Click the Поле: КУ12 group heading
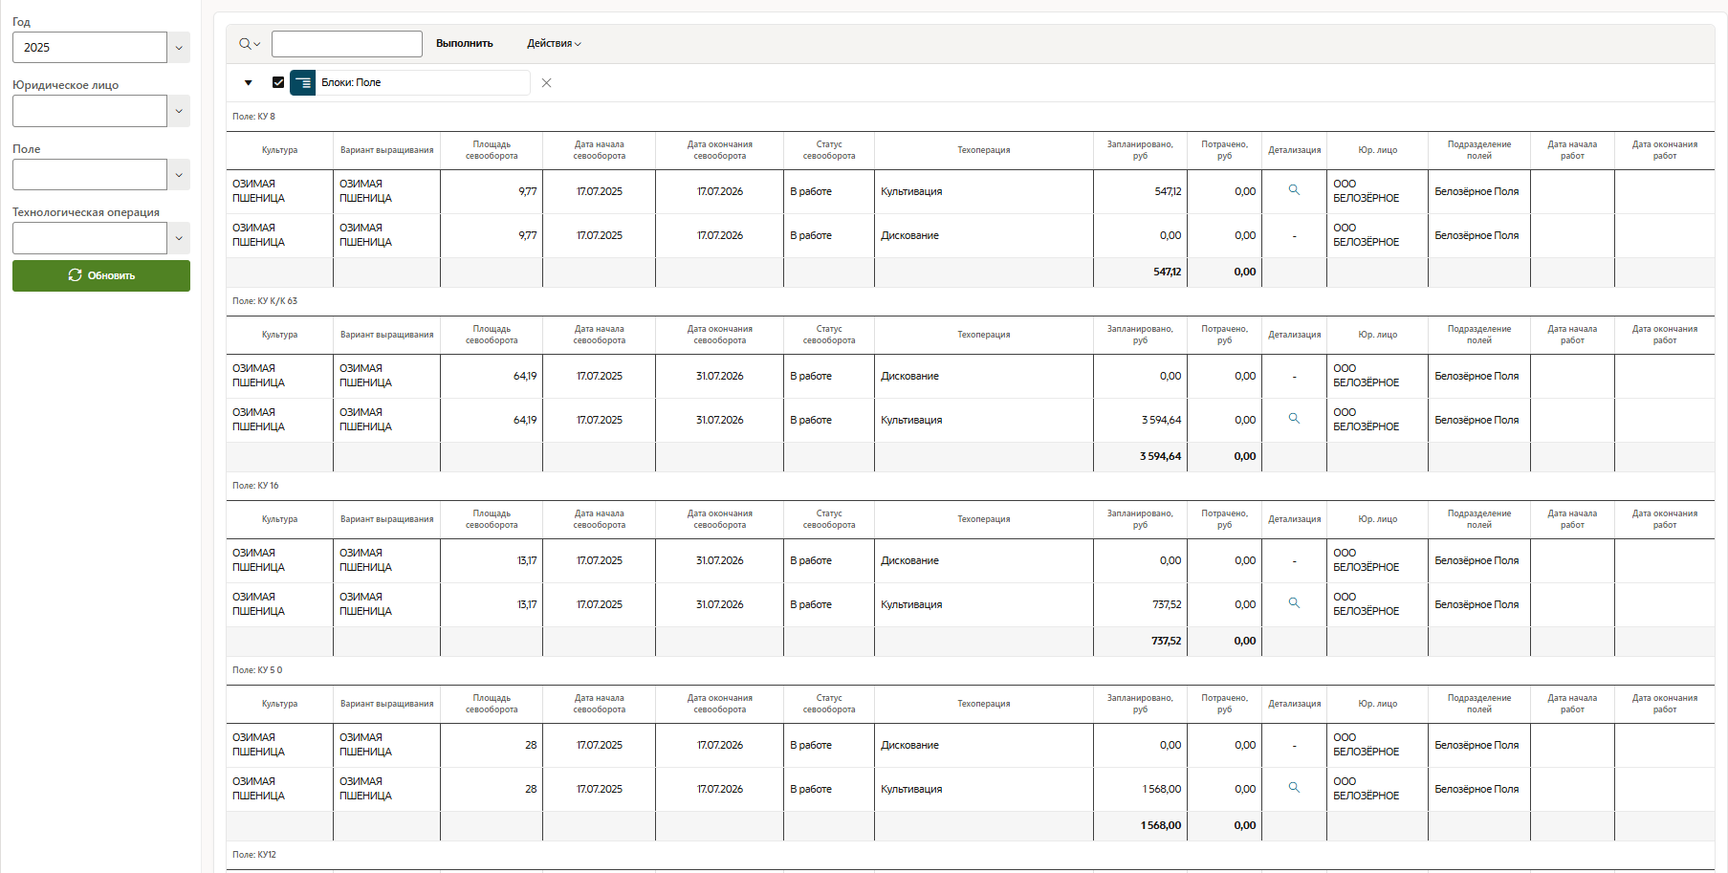The width and height of the screenshot is (1728, 873). [x=254, y=855]
